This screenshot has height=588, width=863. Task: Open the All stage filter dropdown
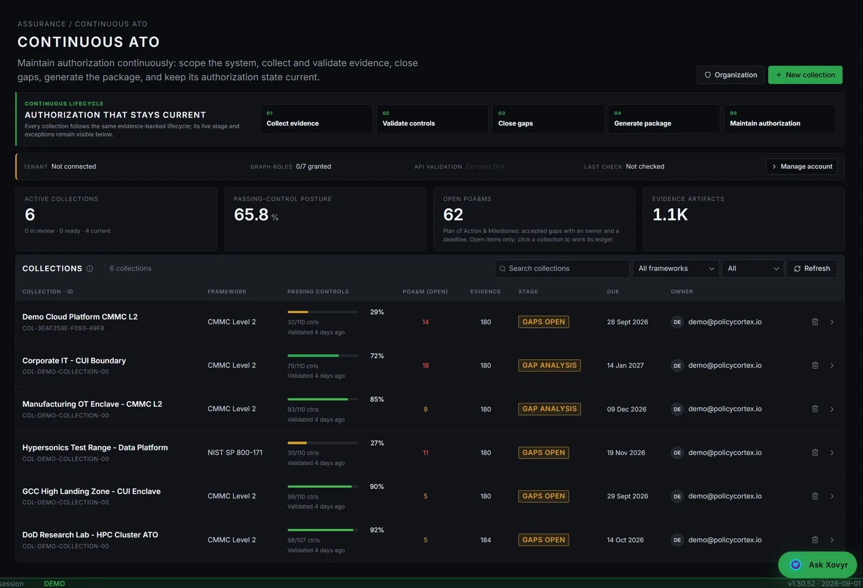[753, 268]
